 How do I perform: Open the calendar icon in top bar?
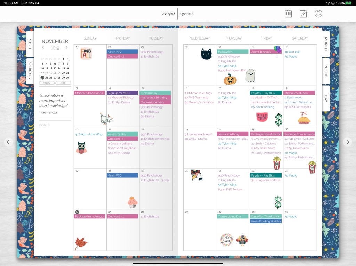coord(288,14)
